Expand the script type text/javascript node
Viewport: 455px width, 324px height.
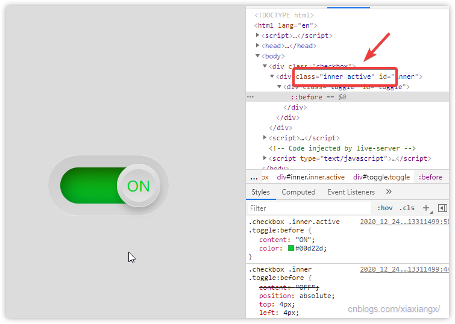(265, 158)
